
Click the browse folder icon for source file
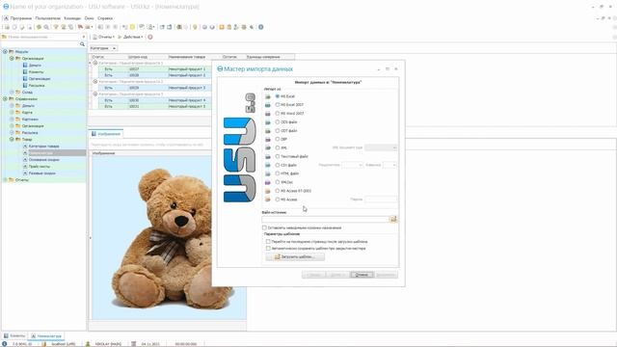[x=393, y=219]
